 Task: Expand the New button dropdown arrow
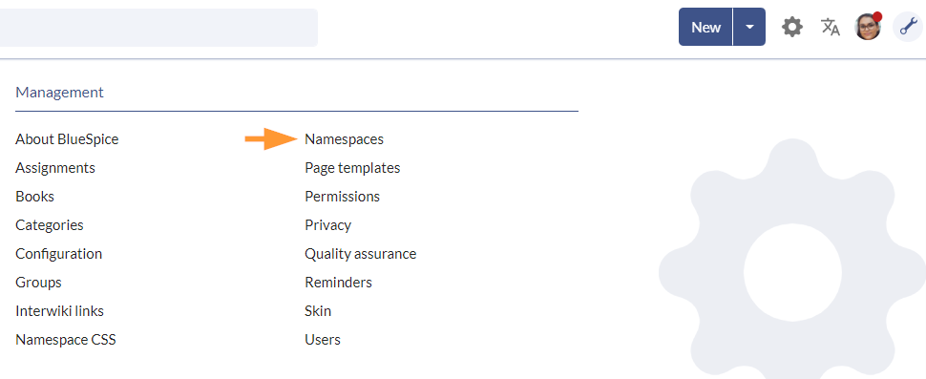[749, 27]
